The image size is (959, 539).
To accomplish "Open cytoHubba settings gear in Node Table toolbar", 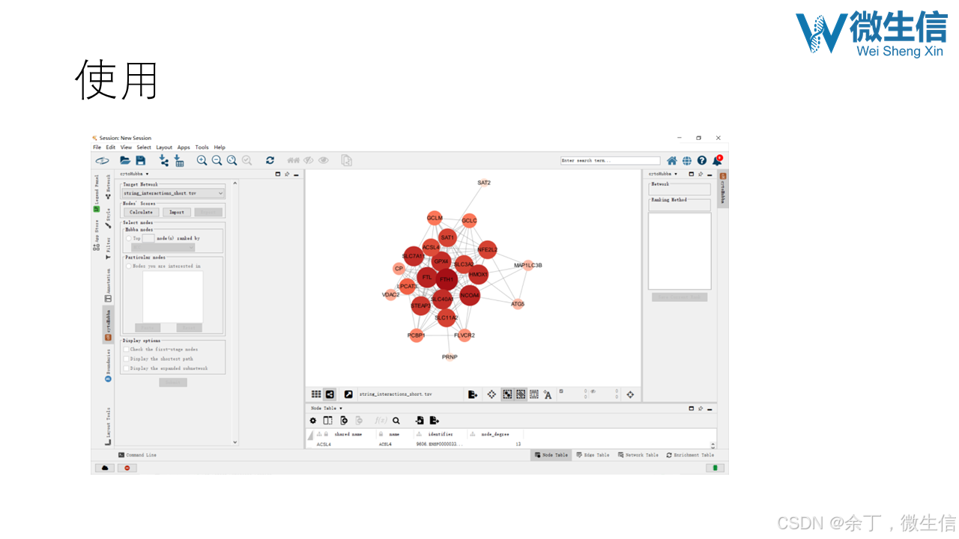I will (x=312, y=421).
